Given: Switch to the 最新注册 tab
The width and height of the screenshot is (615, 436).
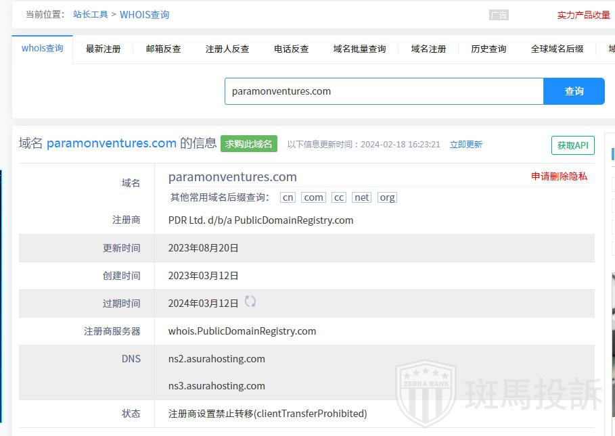Looking at the screenshot, I should coord(103,49).
